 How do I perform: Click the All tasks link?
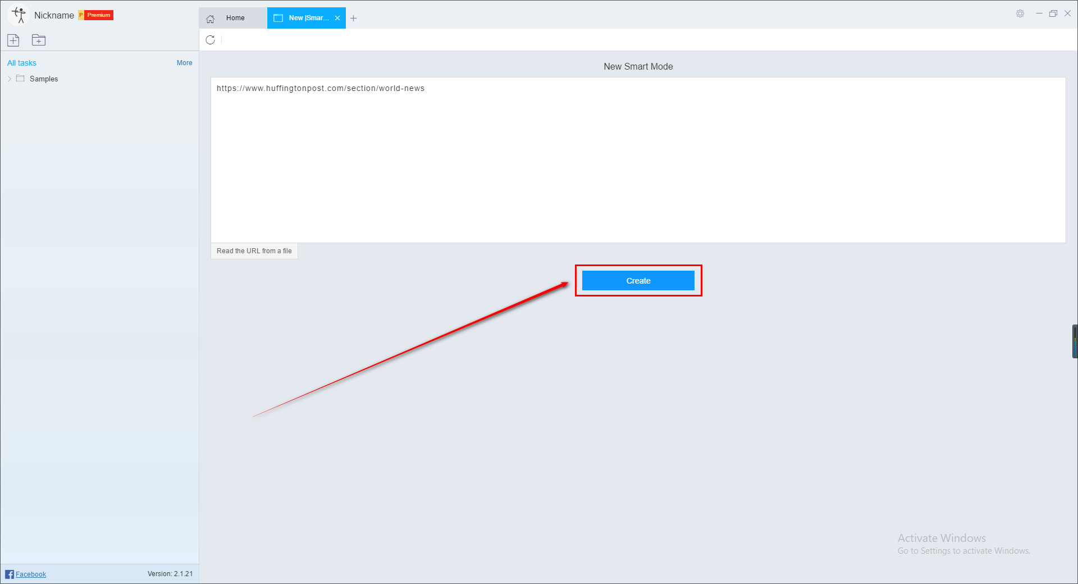pyautogui.click(x=22, y=63)
